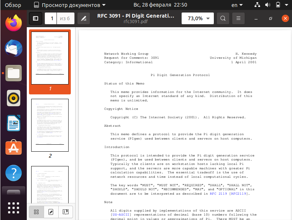The height and width of the screenshot is (220, 292).
Task: Follow the US-ASCII reference link
Action: (x=121, y=214)
